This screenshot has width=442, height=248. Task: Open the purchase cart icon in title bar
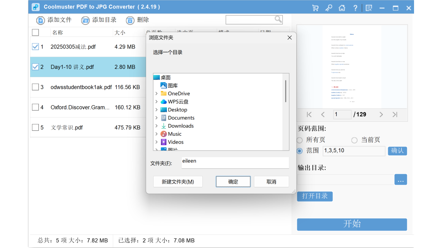click(x=315, y=7)
